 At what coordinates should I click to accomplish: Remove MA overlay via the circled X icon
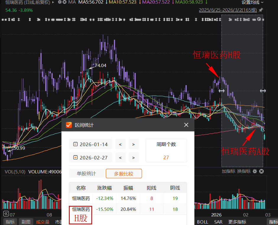coord(65,2)
